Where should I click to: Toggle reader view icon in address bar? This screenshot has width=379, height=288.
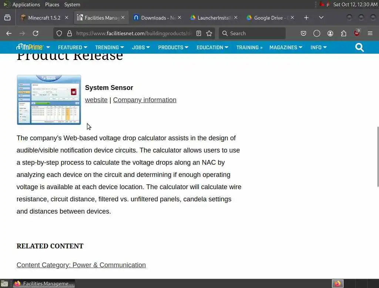(x=199, y=33)
